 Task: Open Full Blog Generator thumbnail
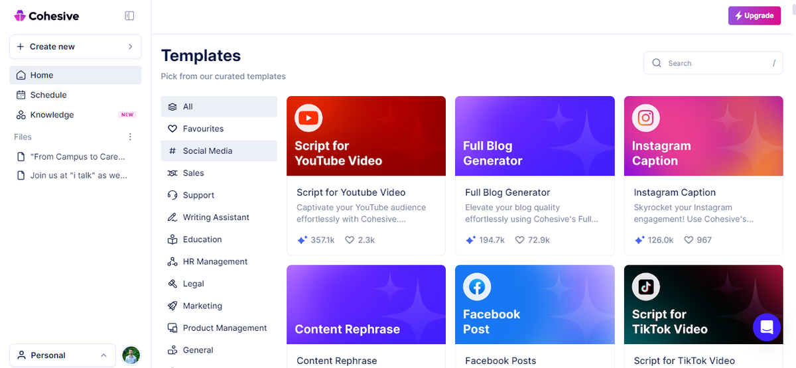coord(535,136)
